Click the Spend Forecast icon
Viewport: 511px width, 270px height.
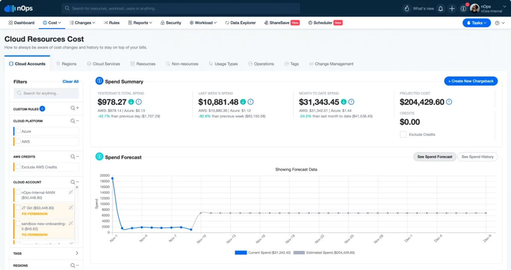point(99,156)
